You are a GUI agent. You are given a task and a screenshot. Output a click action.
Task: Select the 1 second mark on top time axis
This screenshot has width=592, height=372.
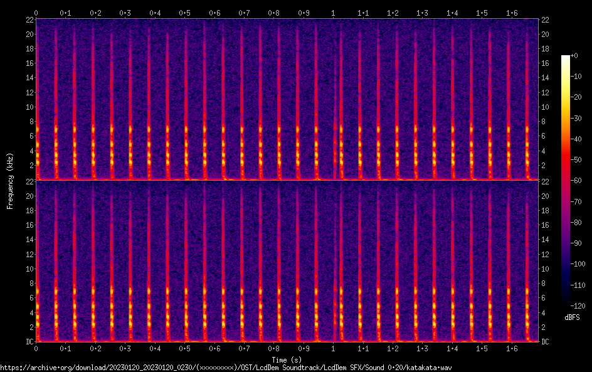pyautogui.click(x=333, y=13)
